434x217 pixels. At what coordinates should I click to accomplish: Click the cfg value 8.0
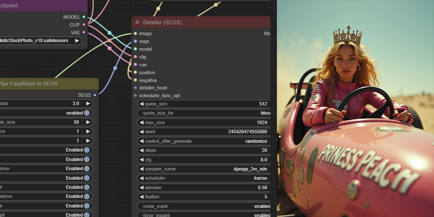264,160
